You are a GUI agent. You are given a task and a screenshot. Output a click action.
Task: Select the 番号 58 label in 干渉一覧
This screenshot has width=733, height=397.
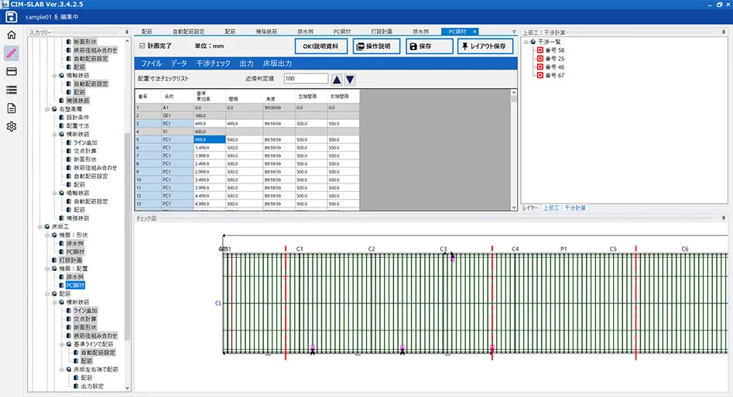coord(555,50)
